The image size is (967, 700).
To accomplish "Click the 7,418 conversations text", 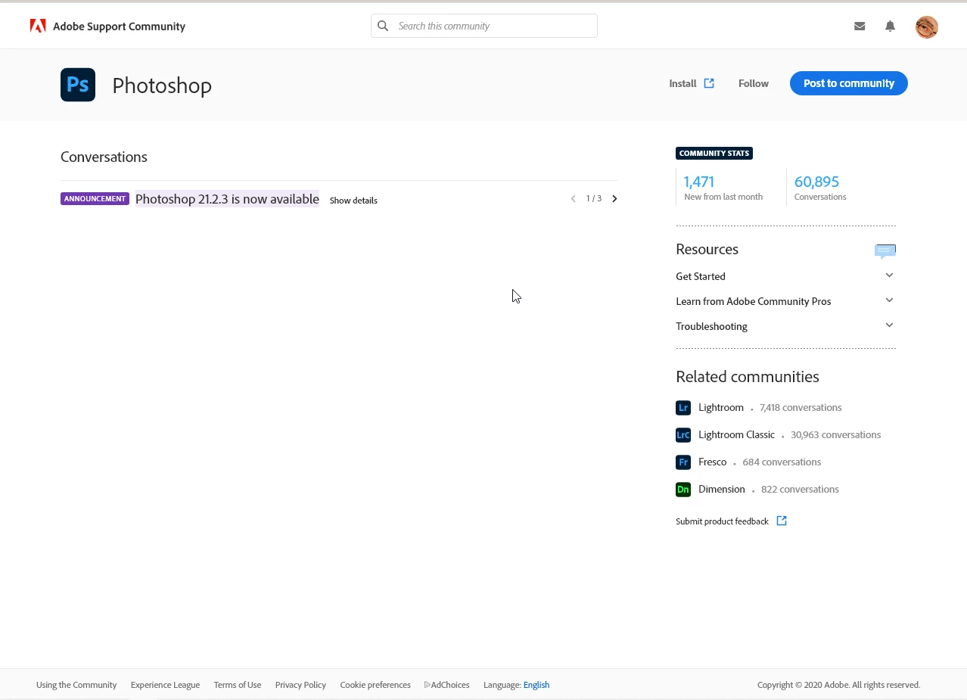I will tap(801, 407).
